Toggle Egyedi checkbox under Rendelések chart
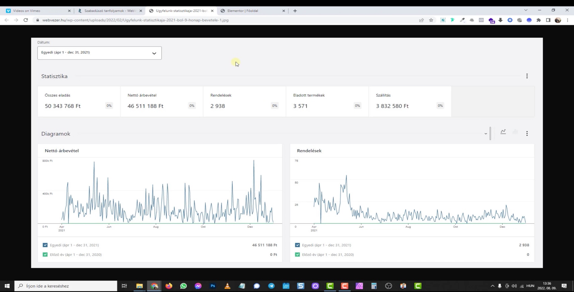The height and width of the screenshot is (292, 574). coord(297,245)
